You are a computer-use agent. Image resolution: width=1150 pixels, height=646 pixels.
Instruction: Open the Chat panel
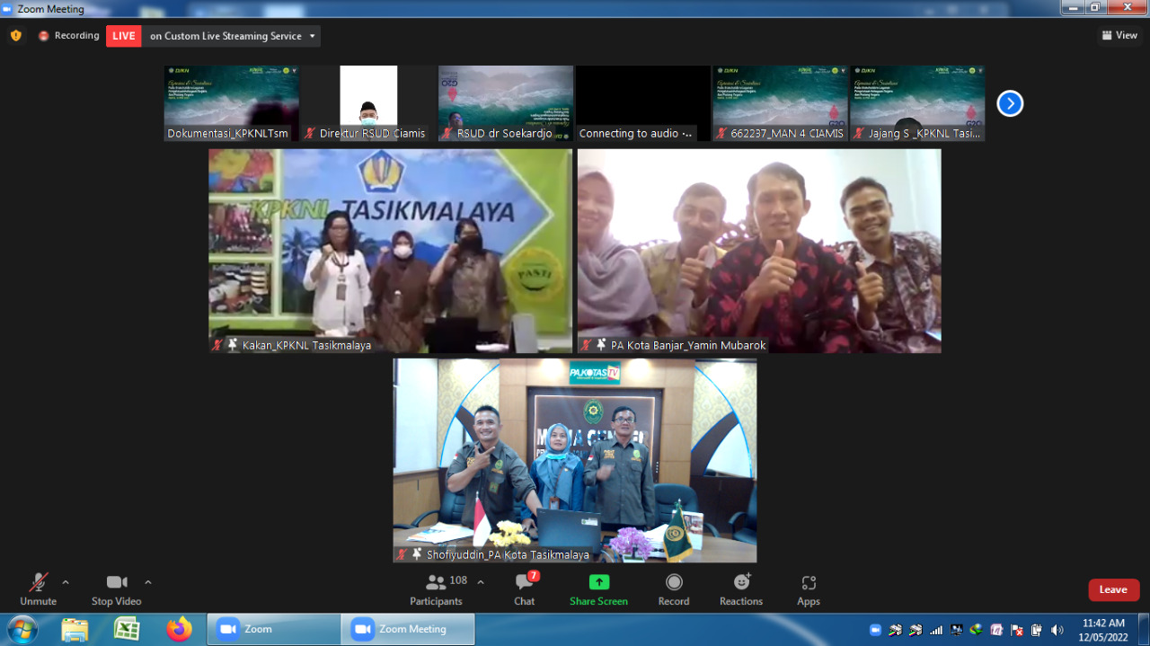[x=525, y=589]
